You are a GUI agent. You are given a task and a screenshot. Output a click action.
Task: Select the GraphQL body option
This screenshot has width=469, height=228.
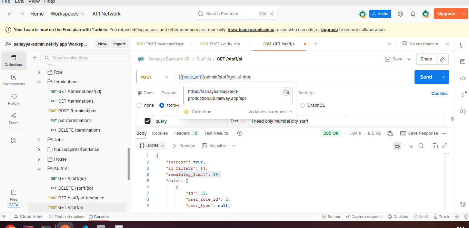click(302, 105)
